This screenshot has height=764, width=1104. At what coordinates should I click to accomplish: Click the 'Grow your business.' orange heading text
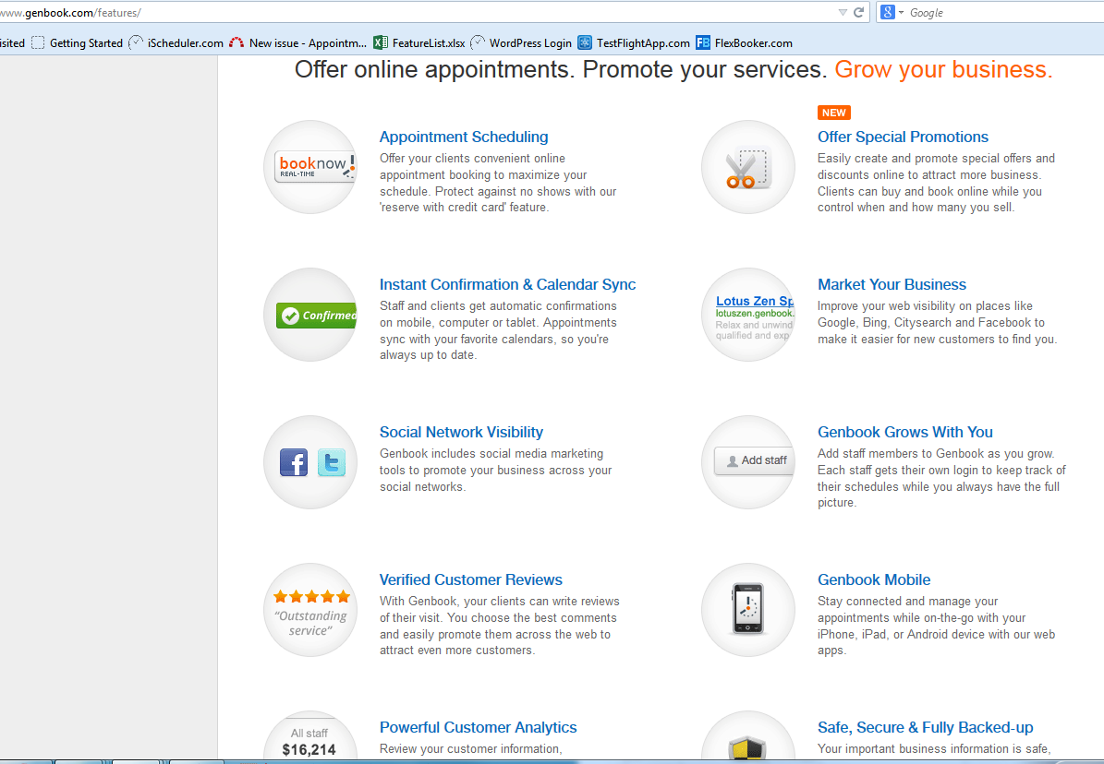point(943,69)
